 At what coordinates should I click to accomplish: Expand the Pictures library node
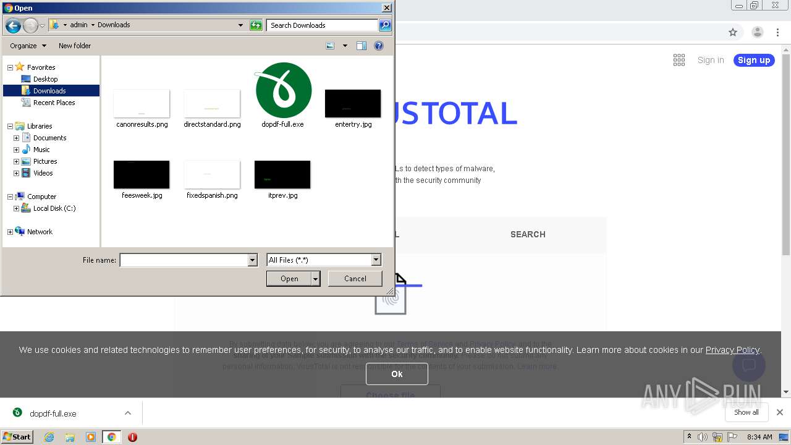click(x=16, y=161)
